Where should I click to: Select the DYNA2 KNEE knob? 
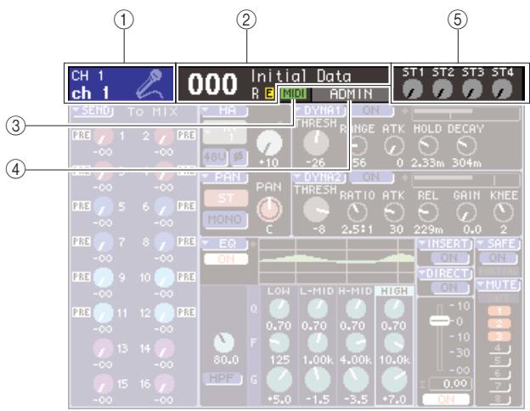click(x=504, y=212)
